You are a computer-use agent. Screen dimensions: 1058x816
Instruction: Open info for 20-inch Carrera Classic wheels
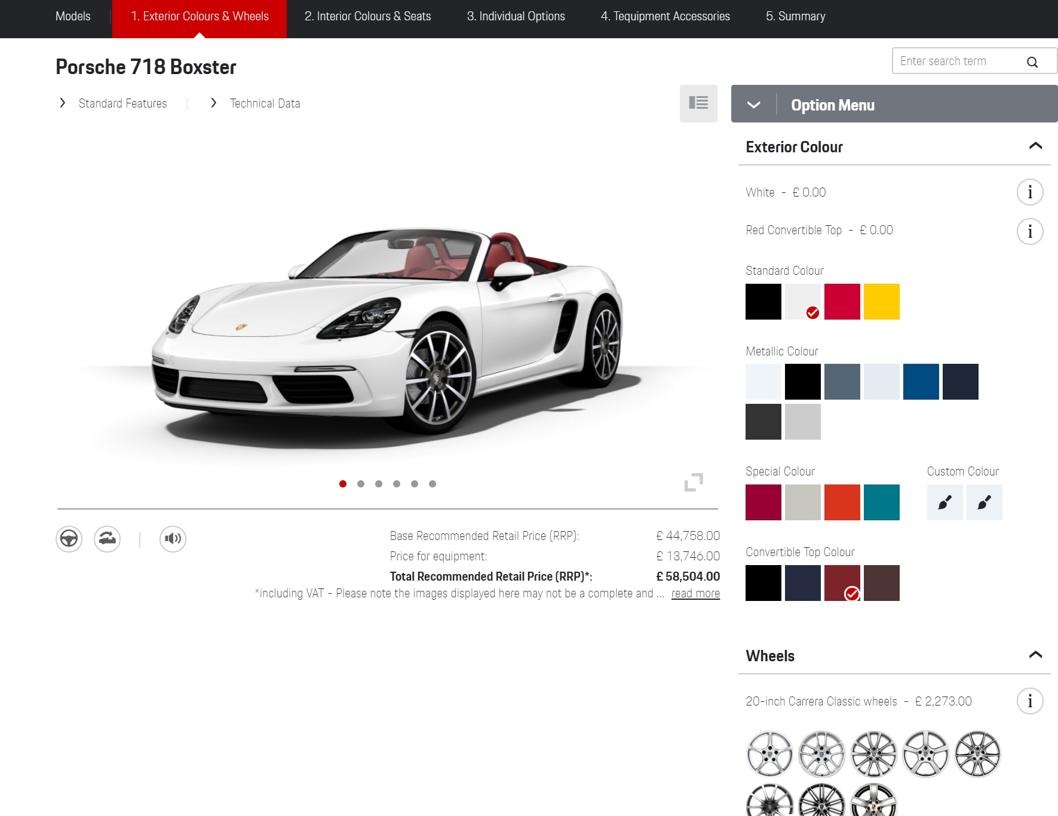[1030, 701]
